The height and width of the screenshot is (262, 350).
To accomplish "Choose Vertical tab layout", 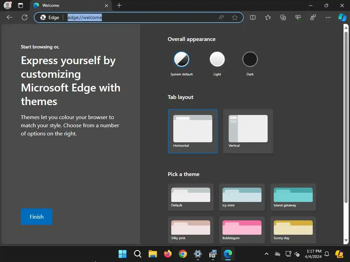I will click(248, 131).
